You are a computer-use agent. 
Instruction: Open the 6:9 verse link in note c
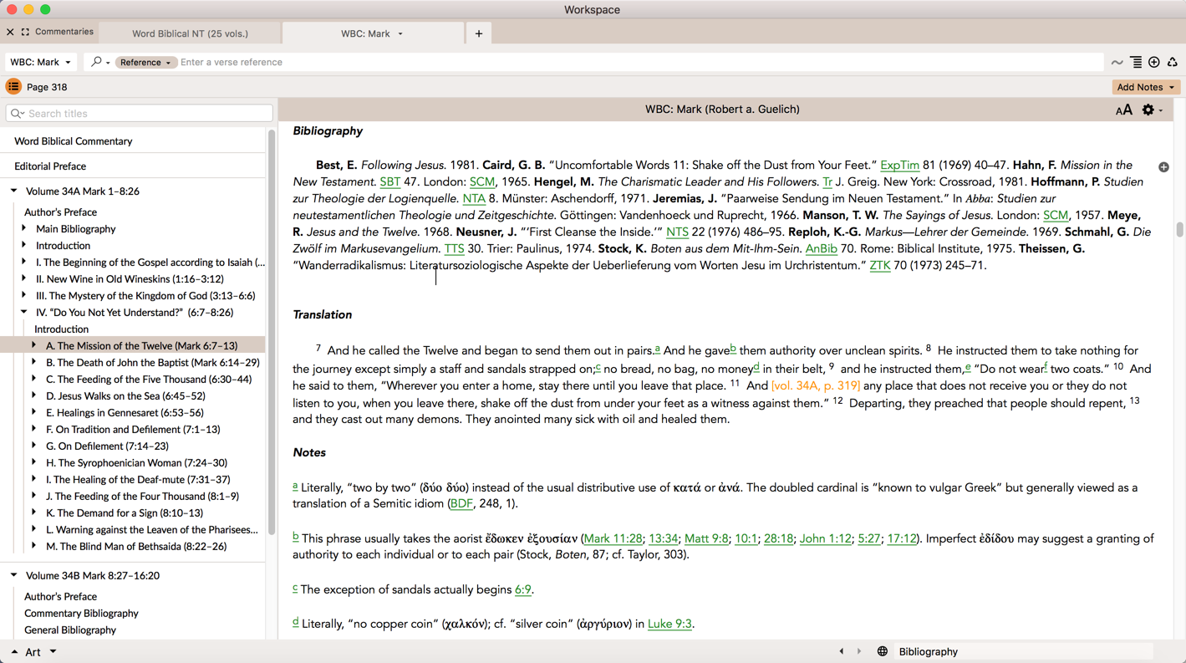(523, 590)
